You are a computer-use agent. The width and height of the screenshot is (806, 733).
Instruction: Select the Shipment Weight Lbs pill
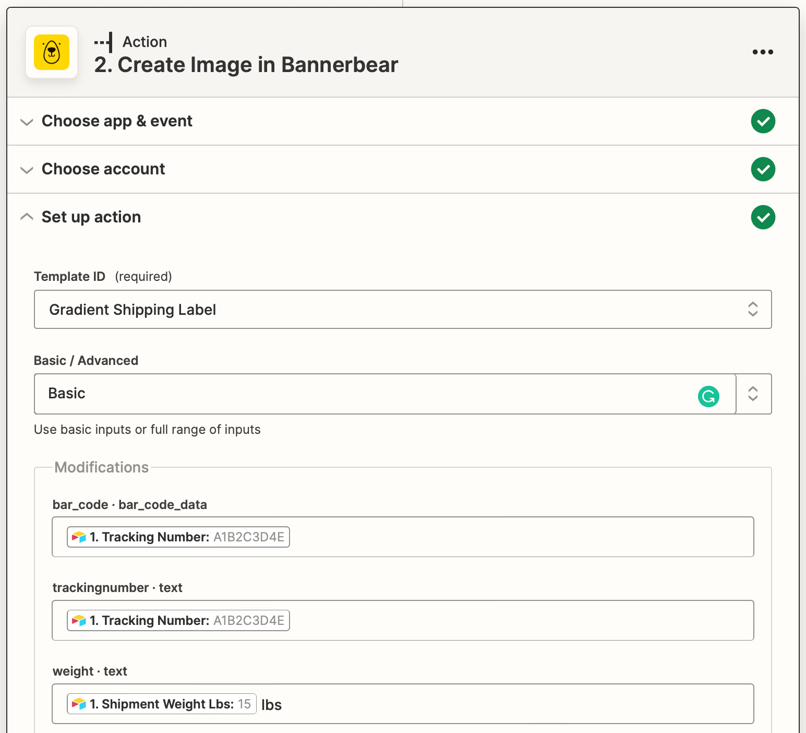[x=161, y=704]
